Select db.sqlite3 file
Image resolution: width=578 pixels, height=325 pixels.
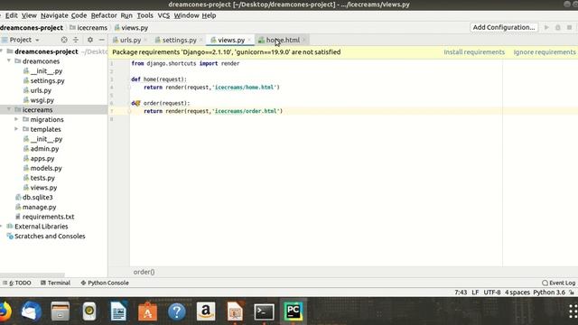pyautogui.click(x=38, y=197)
